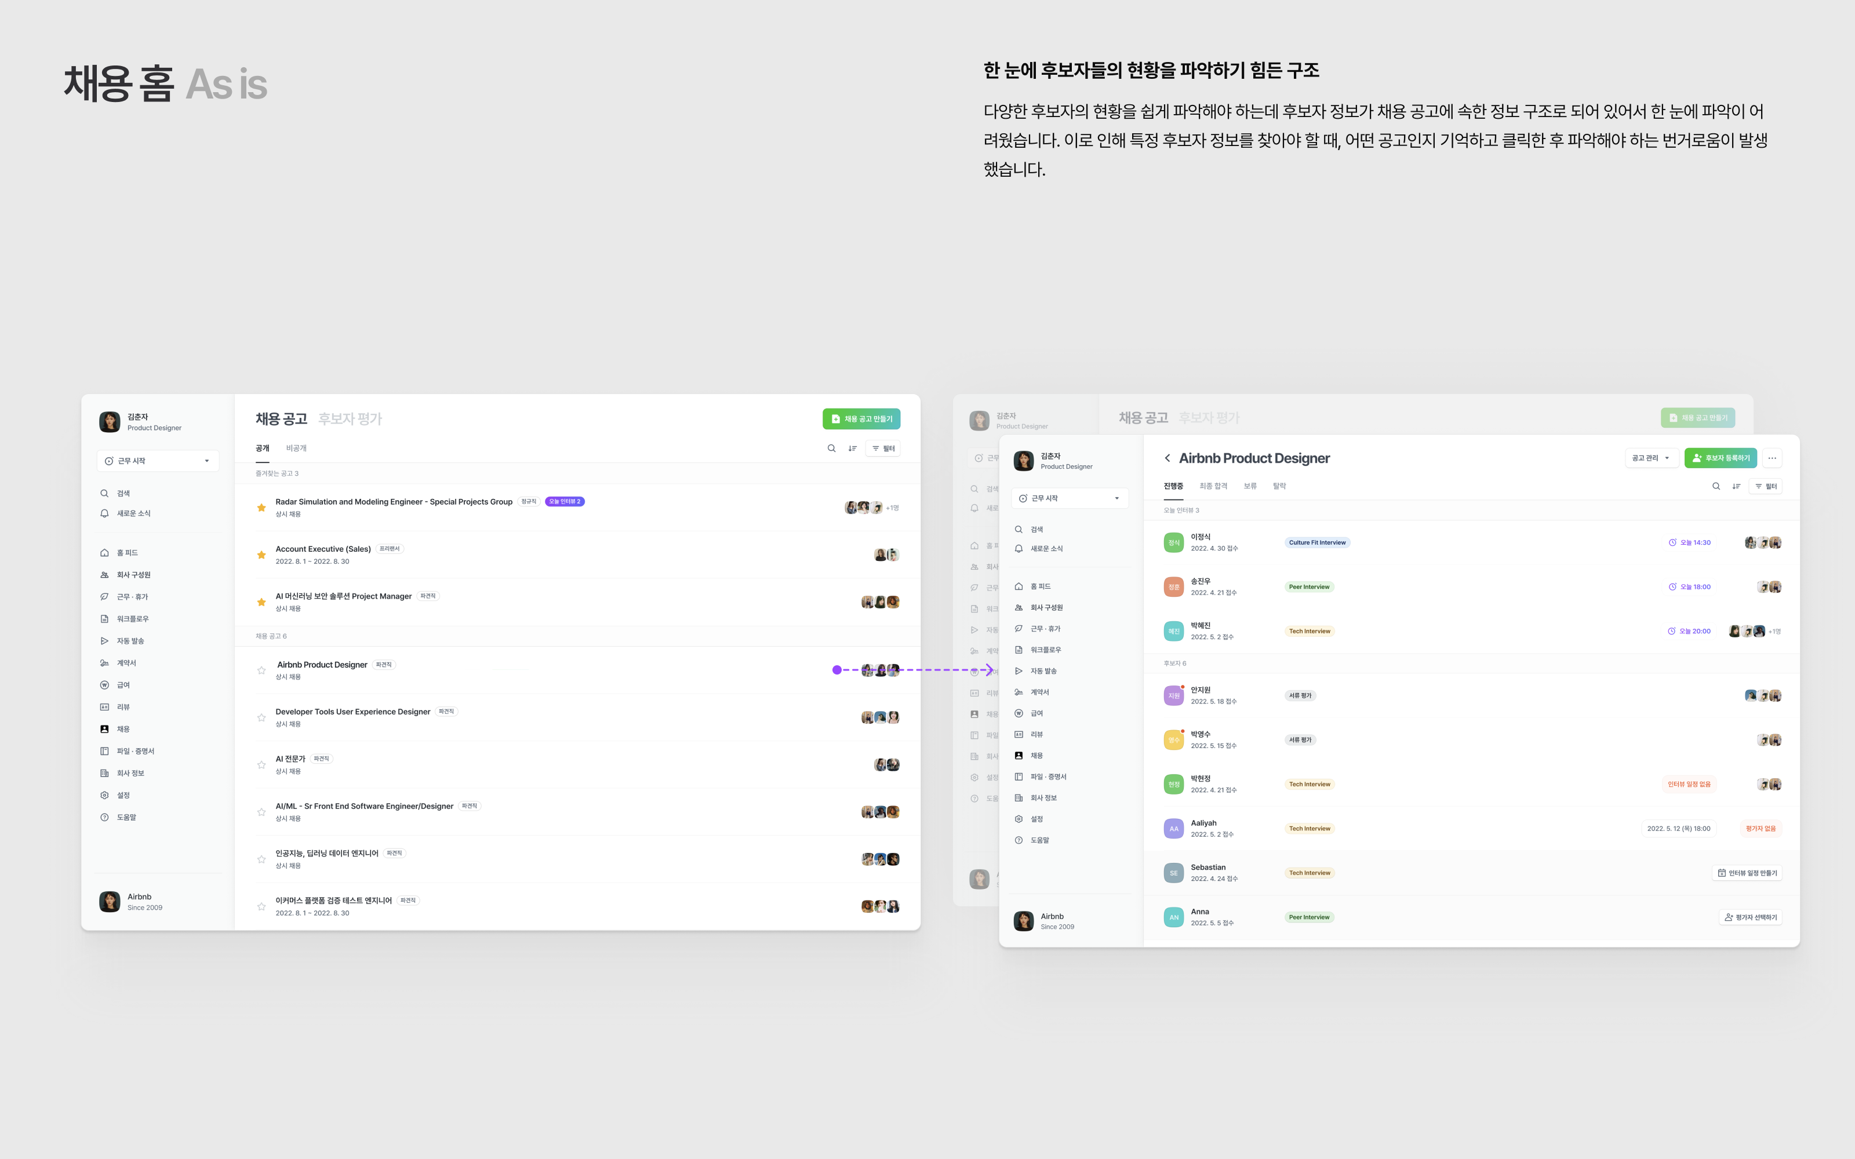Open the three-dots more options button
The width and height of the screenshot is (1855, 1159).
pyautogui.click(x=1772, y=458)
